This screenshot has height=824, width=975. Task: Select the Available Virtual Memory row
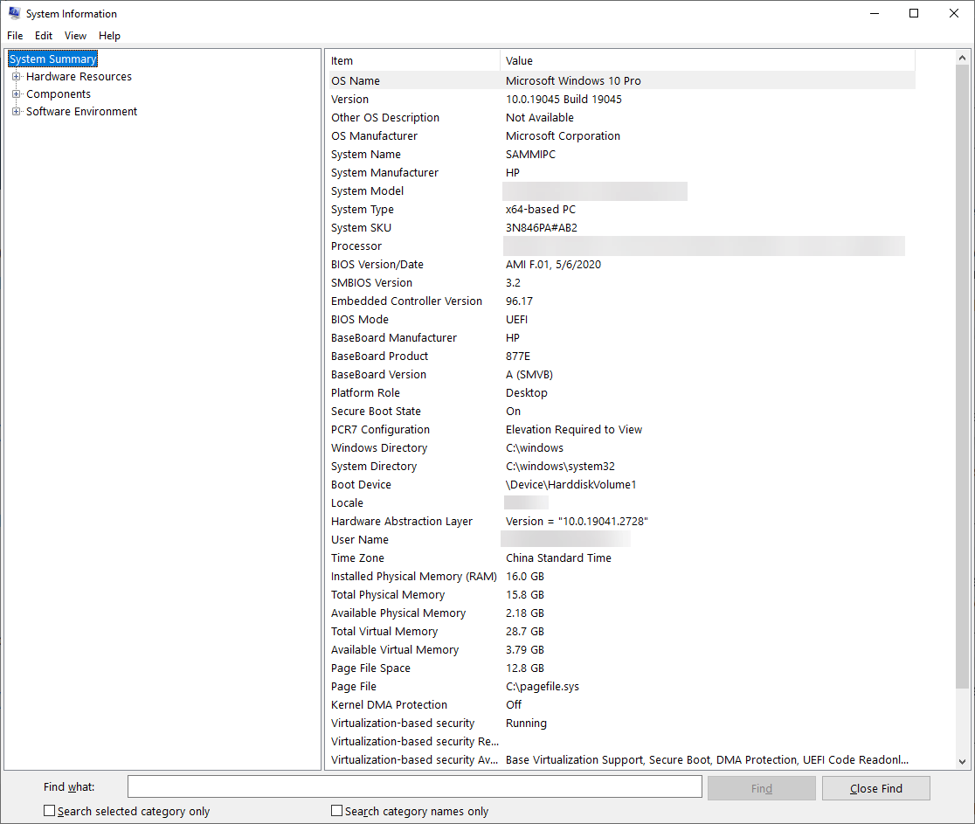pyautogui.click(x=622, y=649)
